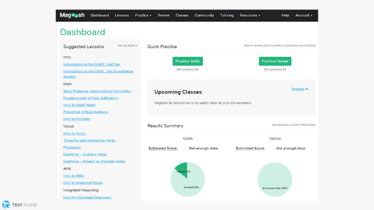Expand the Resources dropdown

250,15
